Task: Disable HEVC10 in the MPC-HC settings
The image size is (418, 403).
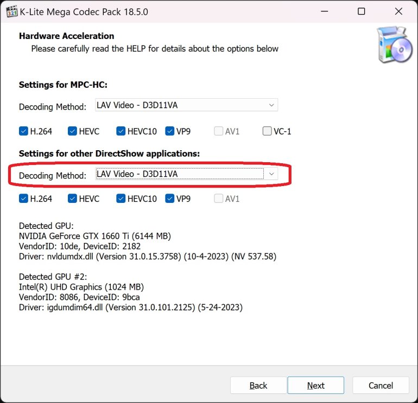Action: point(121,131)
